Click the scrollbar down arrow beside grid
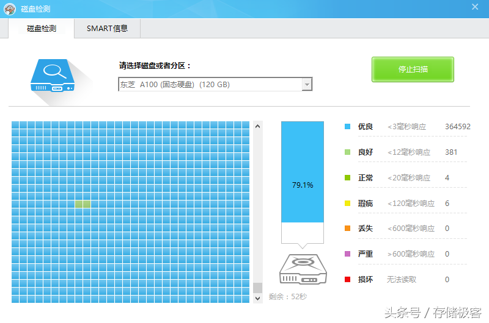This screenshot has width=489, height=323. 257,298
